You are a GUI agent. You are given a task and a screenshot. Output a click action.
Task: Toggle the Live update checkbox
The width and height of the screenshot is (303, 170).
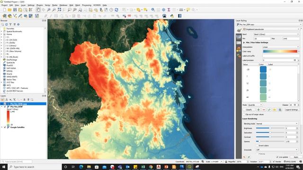click(x=277, y=157)
